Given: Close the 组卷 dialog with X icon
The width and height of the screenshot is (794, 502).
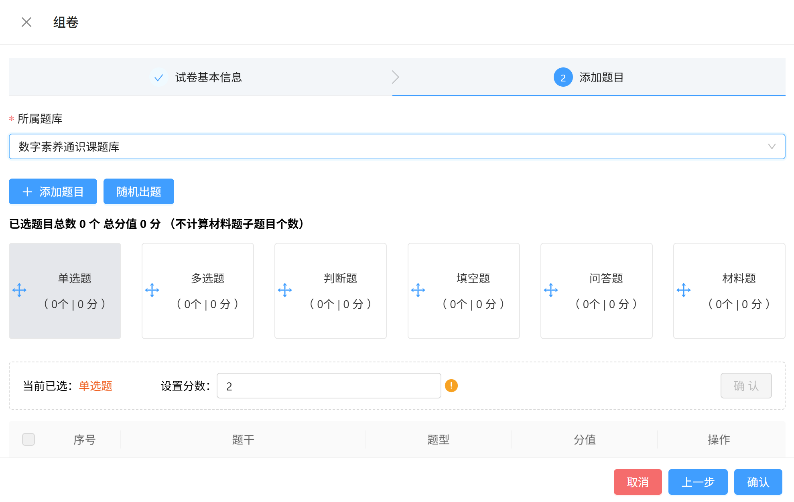Looking at the screenshot, I should pos(26,22).
